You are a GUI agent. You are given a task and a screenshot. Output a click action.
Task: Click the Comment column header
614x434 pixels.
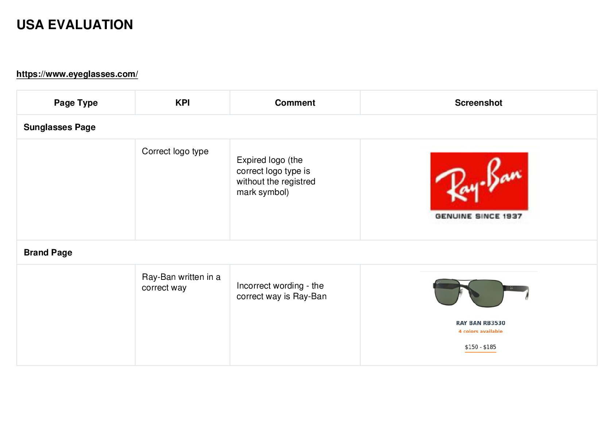pyautogui.click(x=295, y=103)
